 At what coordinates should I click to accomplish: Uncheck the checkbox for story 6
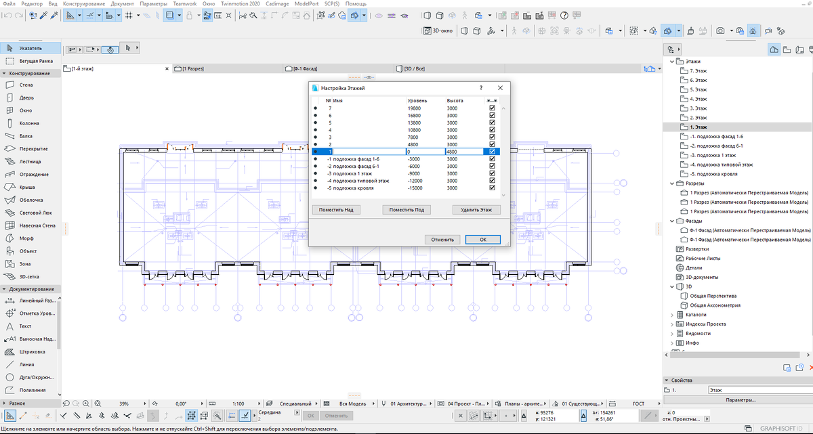pyautogui.click(x=492, y=115)
